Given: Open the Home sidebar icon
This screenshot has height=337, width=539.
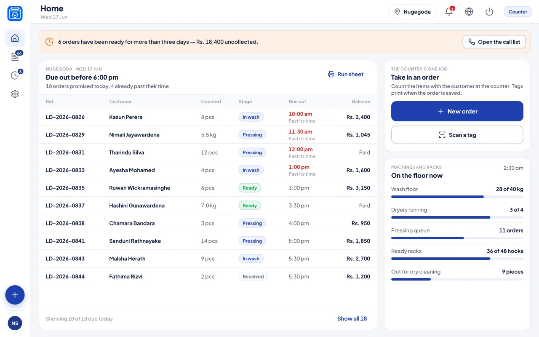Looking at the screenshot, I should pos(15,38).
